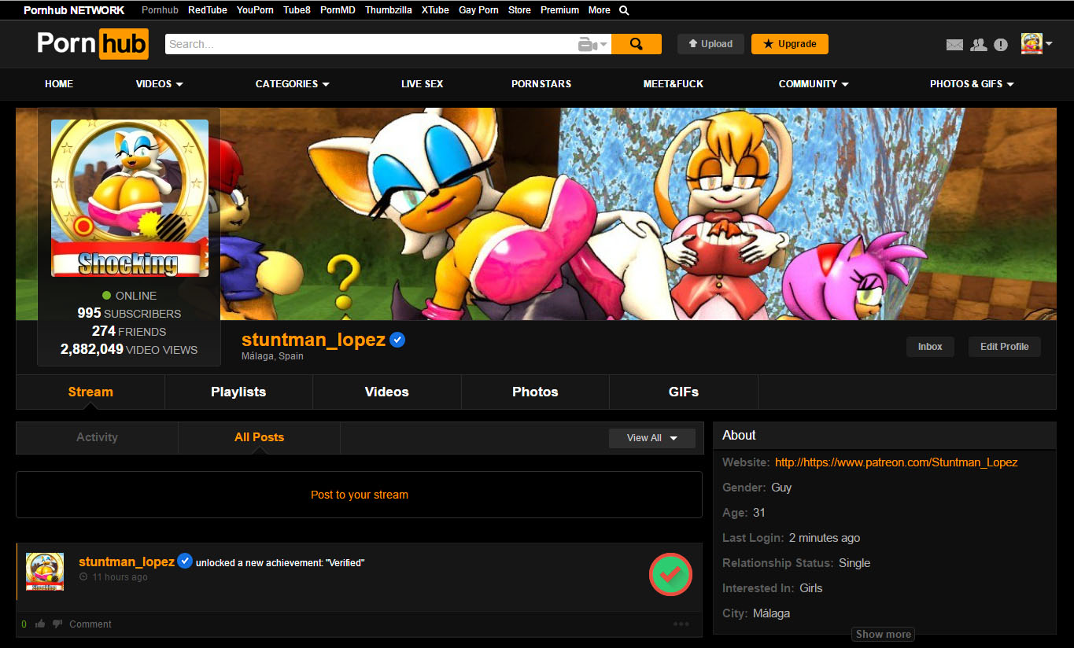Open the More menu in the network bar
Viewport: 1074px width, 648px height.
(x=599, y=10)
